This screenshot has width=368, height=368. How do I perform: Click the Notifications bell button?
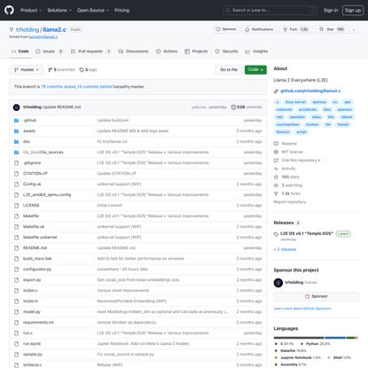coord(259,29)
